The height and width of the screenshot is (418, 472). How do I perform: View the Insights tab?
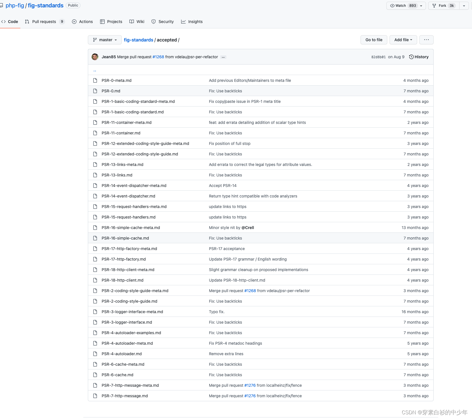click(192, 22)
